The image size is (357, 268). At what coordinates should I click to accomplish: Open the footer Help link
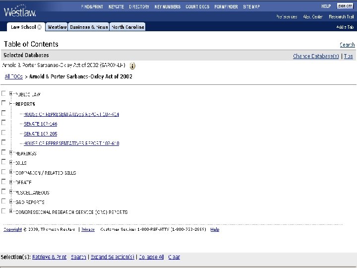point(215,229)
